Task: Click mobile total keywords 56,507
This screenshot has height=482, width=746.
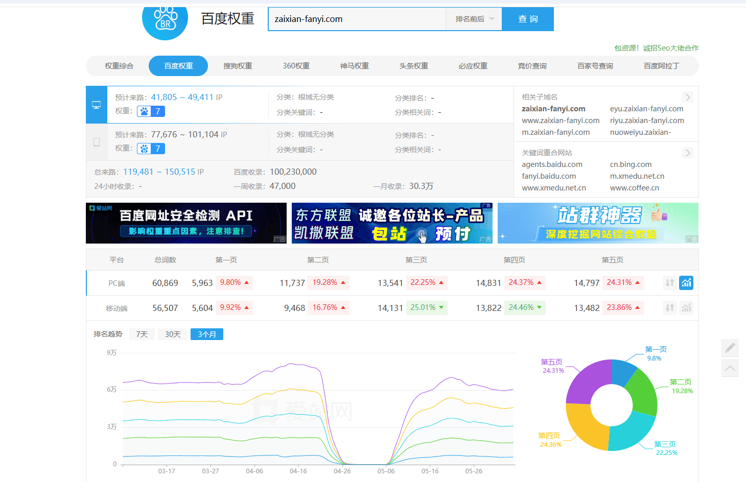Action: [165, 308]
